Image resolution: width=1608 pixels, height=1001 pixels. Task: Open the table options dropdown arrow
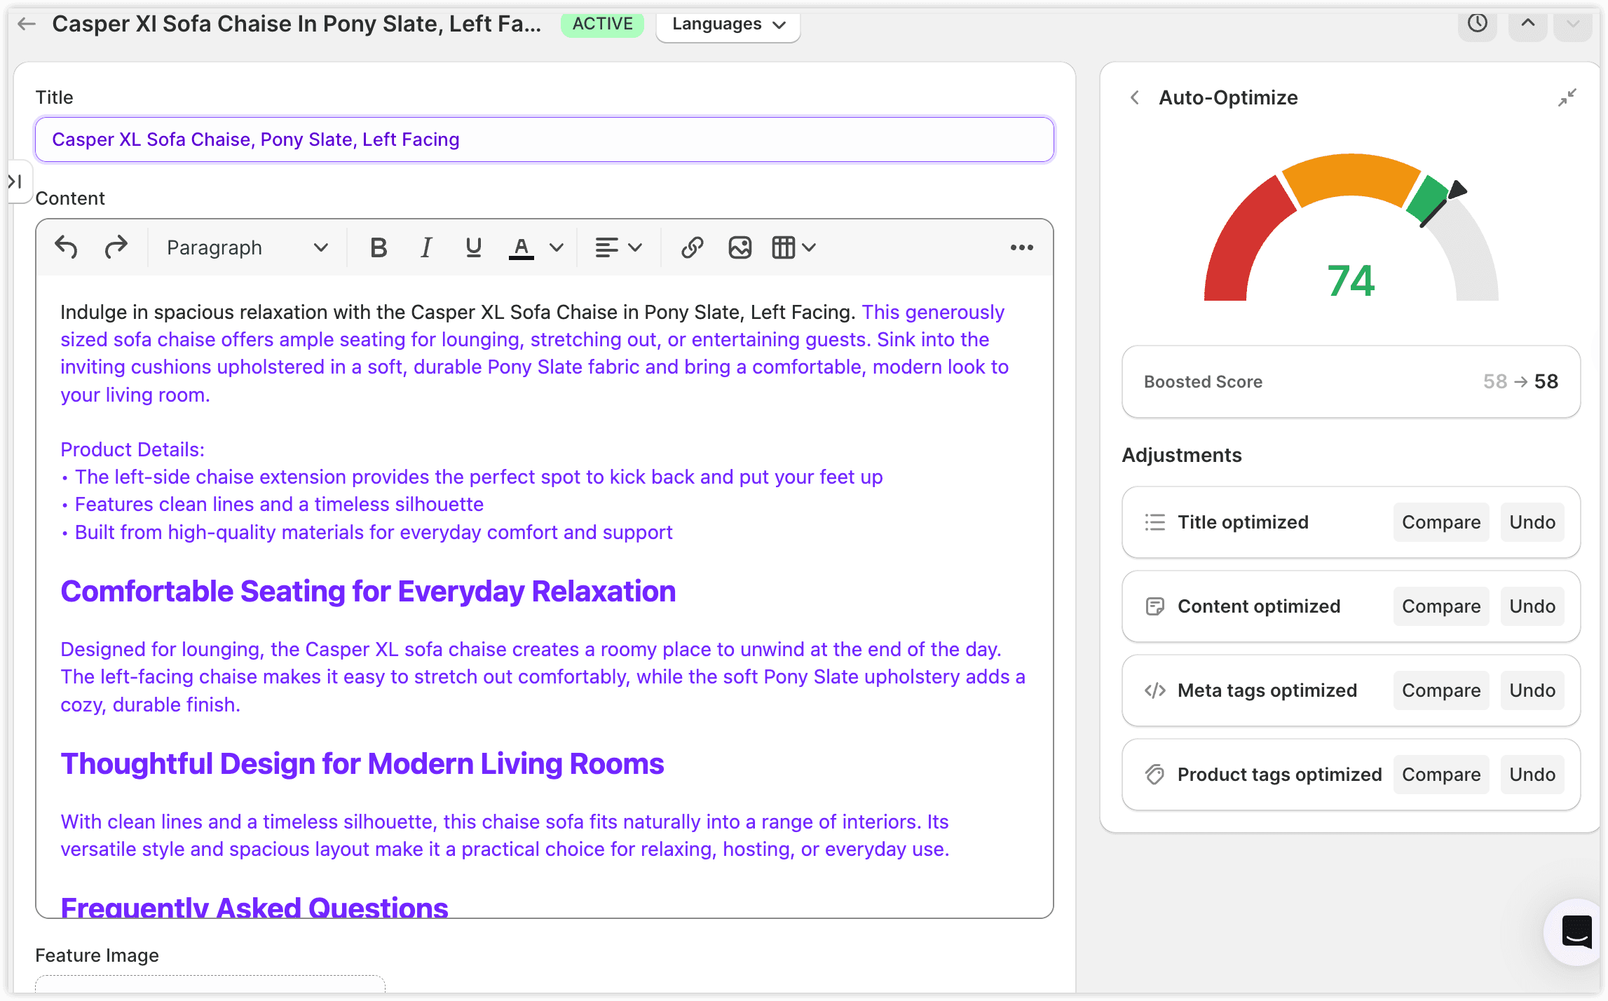[x=809, y=247]
